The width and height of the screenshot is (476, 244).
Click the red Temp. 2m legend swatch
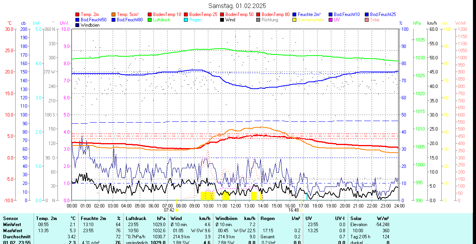(x=78, y=14)
